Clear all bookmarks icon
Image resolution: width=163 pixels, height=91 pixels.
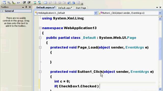click(x=78, y=3)
